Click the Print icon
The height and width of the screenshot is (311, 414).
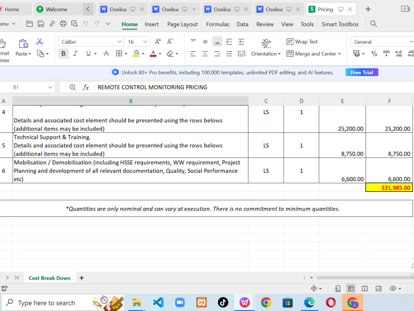pyautogui.click(x=63, y=24)
